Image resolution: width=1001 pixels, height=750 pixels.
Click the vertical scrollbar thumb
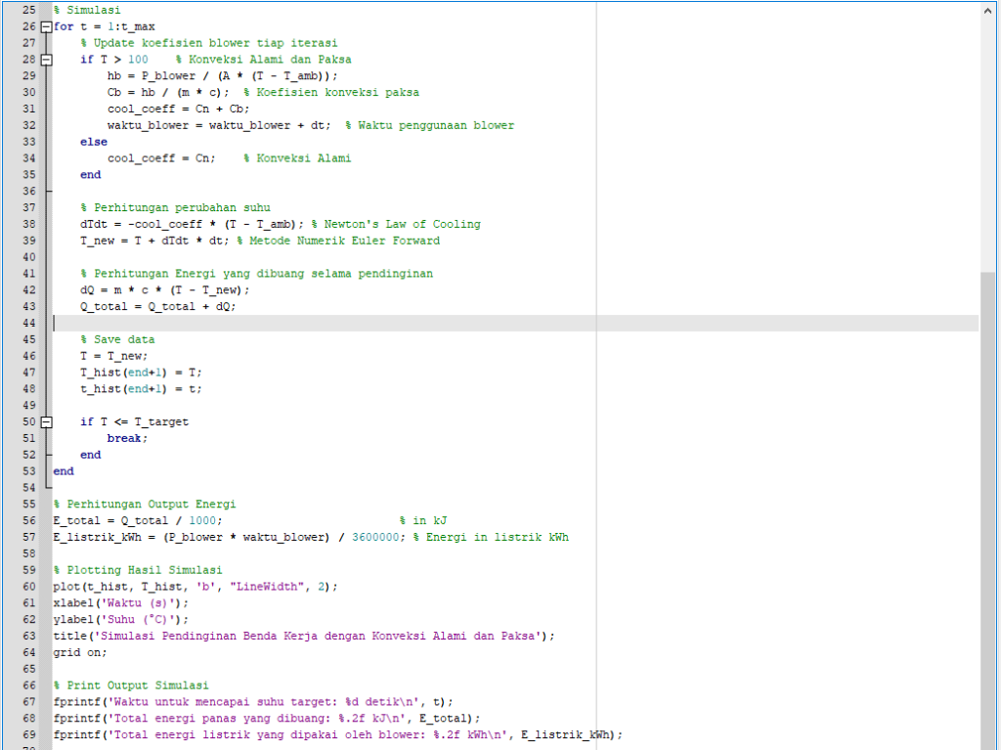click(987, 489)
